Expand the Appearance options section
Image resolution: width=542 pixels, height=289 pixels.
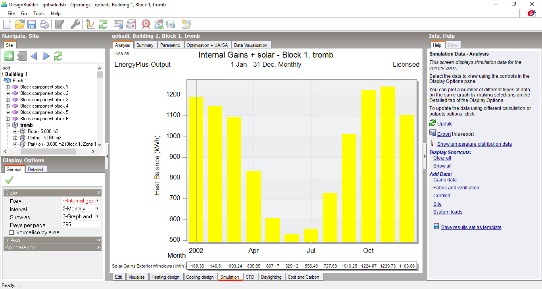(x=53, y=247)
